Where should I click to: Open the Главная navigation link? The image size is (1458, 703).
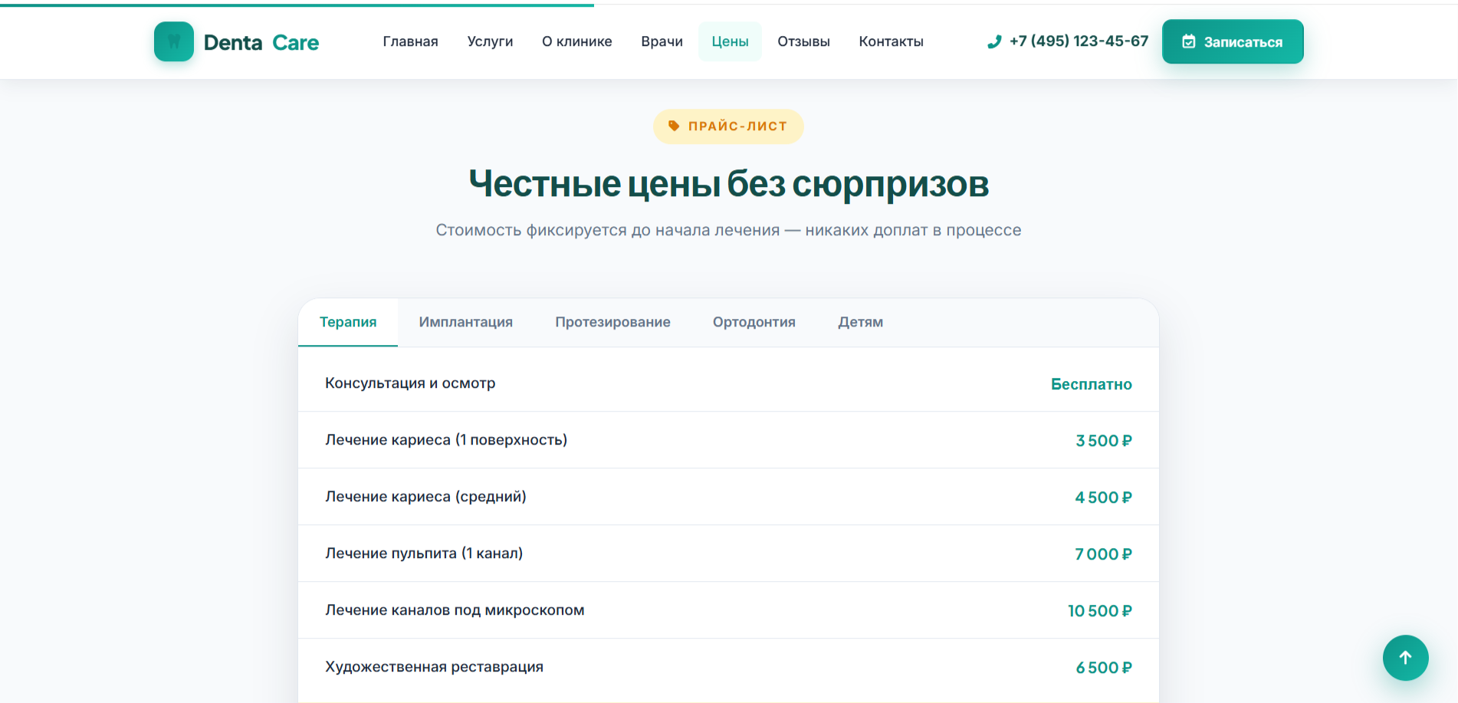[x=410, y=41]
